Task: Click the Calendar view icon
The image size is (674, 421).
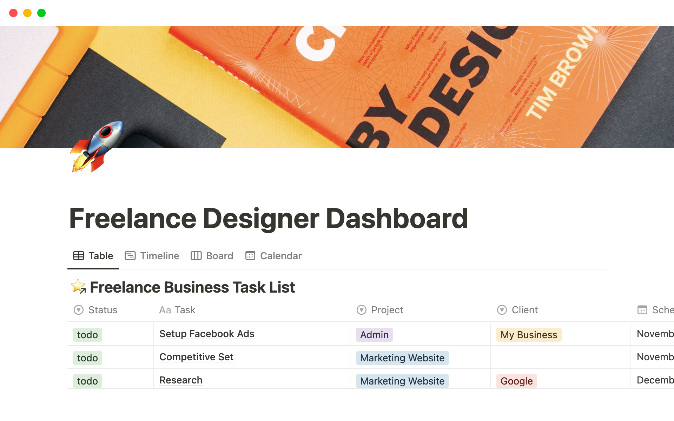Action: tap(250, 255)
